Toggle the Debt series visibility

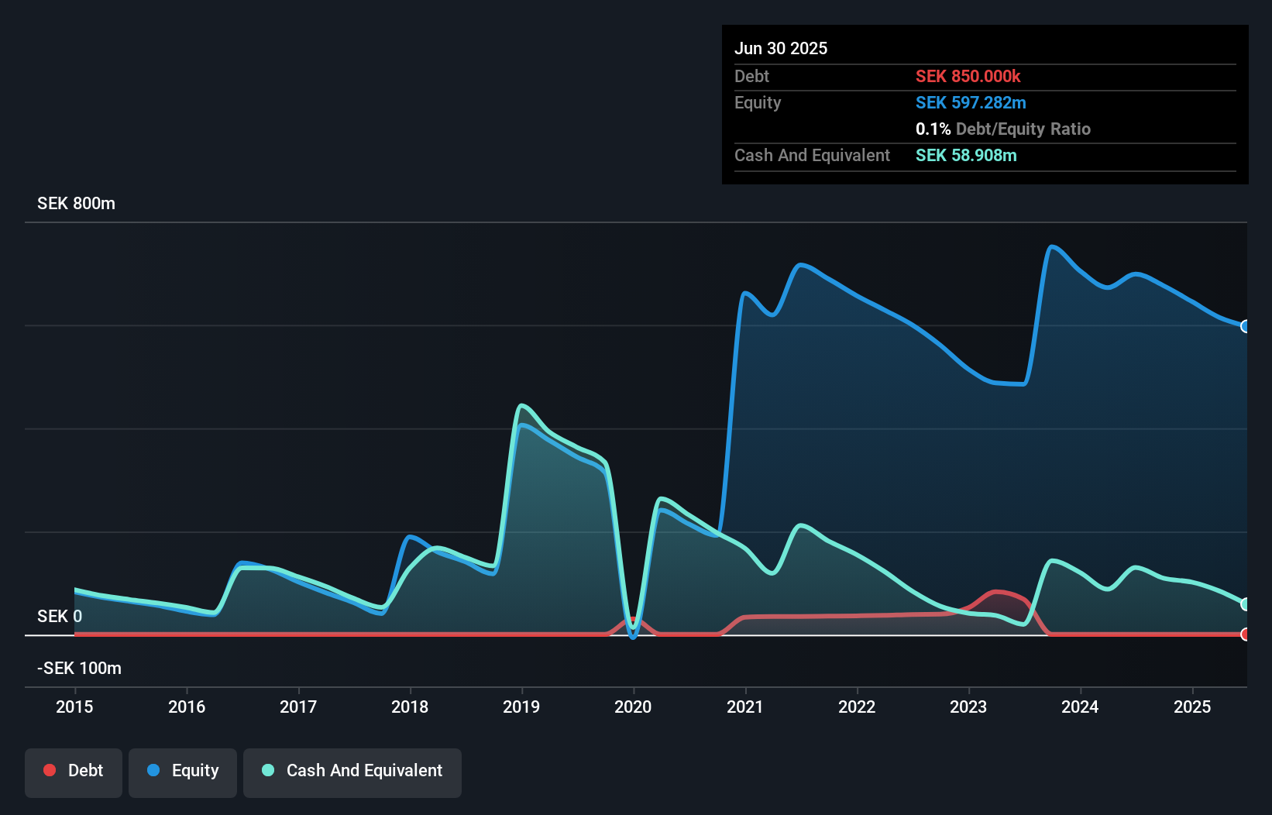(x=73, y=772)
